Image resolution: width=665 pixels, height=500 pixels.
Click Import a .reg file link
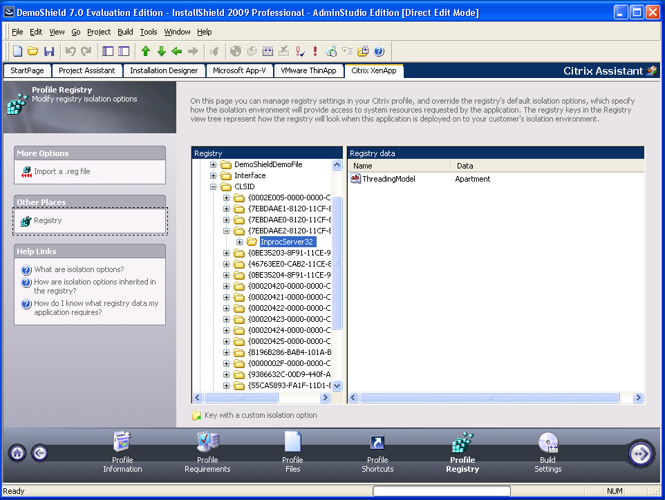[x=62, y=171]
